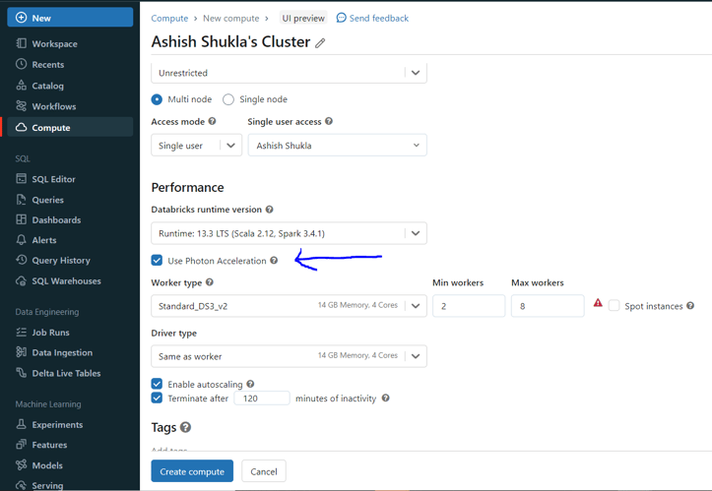Click the Features sidebar icon
Viewport: 712px width, 491px height.
click(21, 445)
